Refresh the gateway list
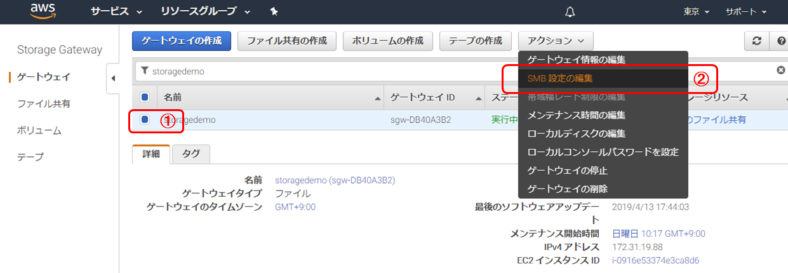Image resolution: width=788 pixels, height=273 pixels. 756,41
